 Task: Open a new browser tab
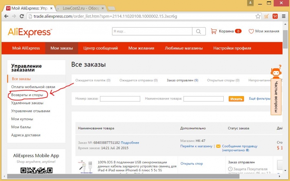pyautogui.click(x=111, y=8)
